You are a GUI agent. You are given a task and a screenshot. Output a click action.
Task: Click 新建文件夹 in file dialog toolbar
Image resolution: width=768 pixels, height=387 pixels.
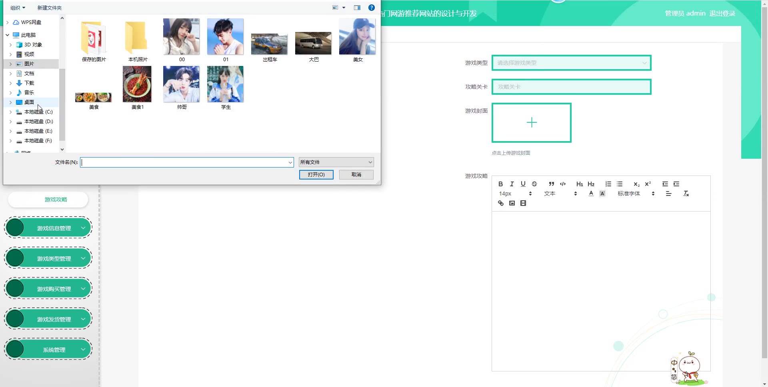50,8
